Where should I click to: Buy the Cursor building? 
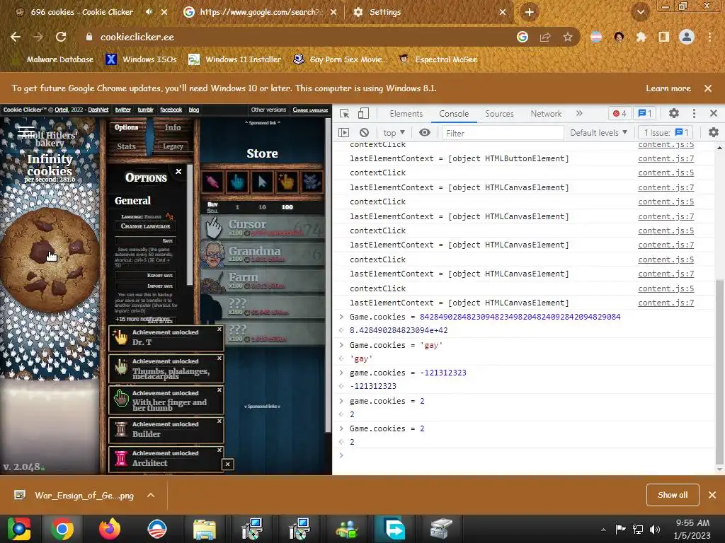(x=262, y=228)
